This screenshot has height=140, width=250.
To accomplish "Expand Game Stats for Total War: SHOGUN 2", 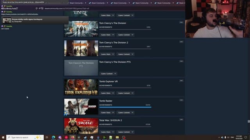I will click(x=107, y=132).
